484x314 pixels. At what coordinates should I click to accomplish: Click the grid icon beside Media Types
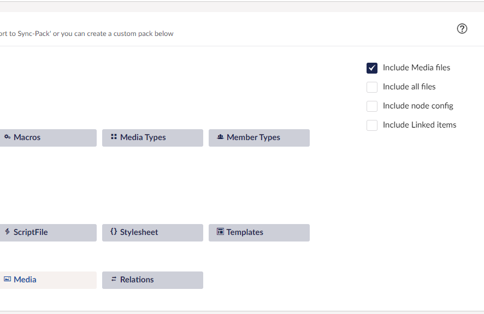[x=114, y=137]
